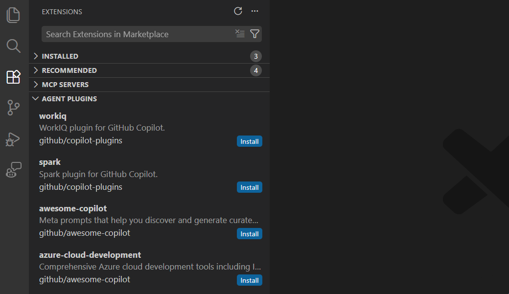Install the workiq plugin

tap(249, 141)
